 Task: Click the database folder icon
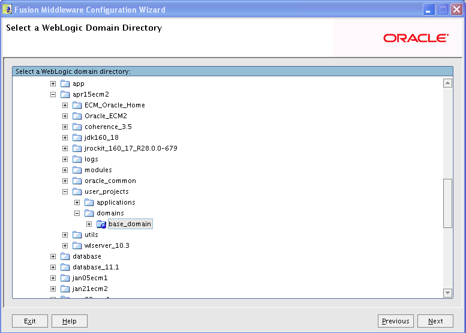click(x=65, y=256)
